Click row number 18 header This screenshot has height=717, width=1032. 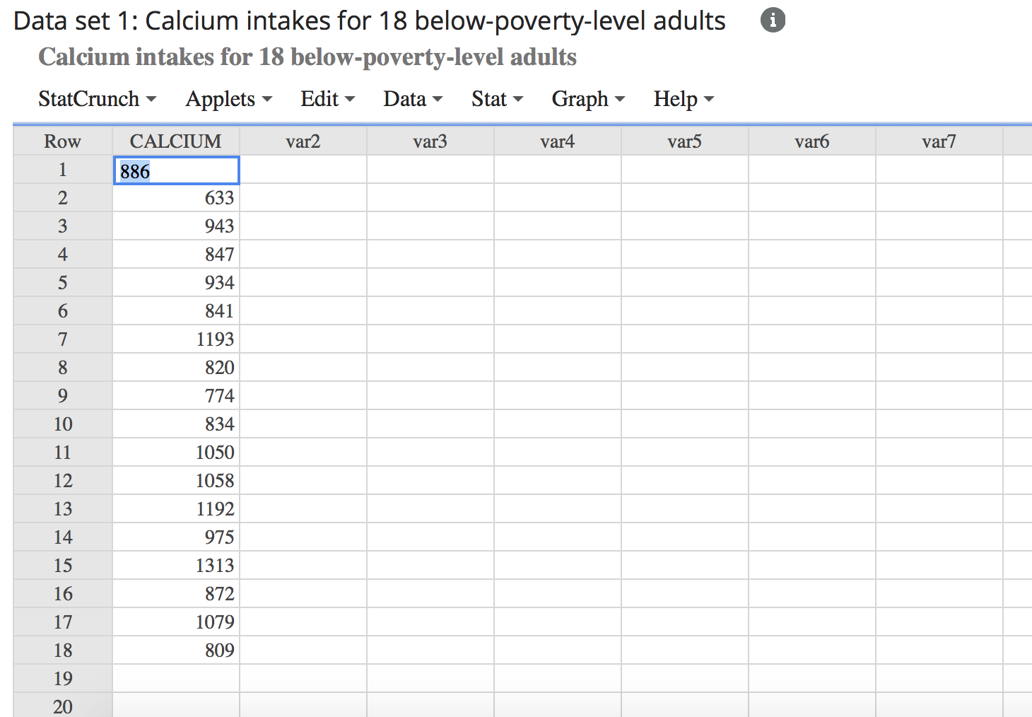[63, 651]
